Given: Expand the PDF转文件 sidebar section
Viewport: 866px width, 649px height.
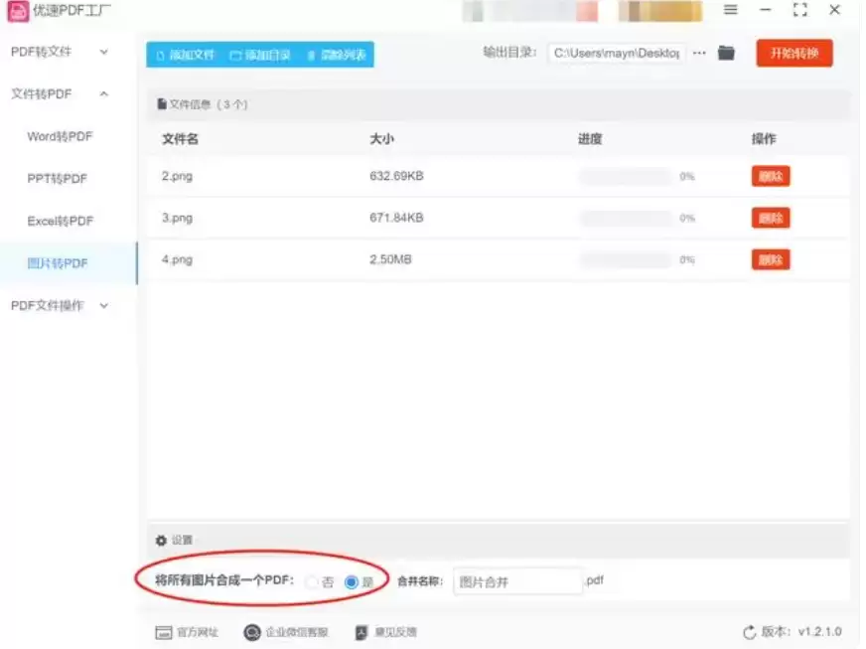Looking at the screenshot, I should (x=103, y=52).
